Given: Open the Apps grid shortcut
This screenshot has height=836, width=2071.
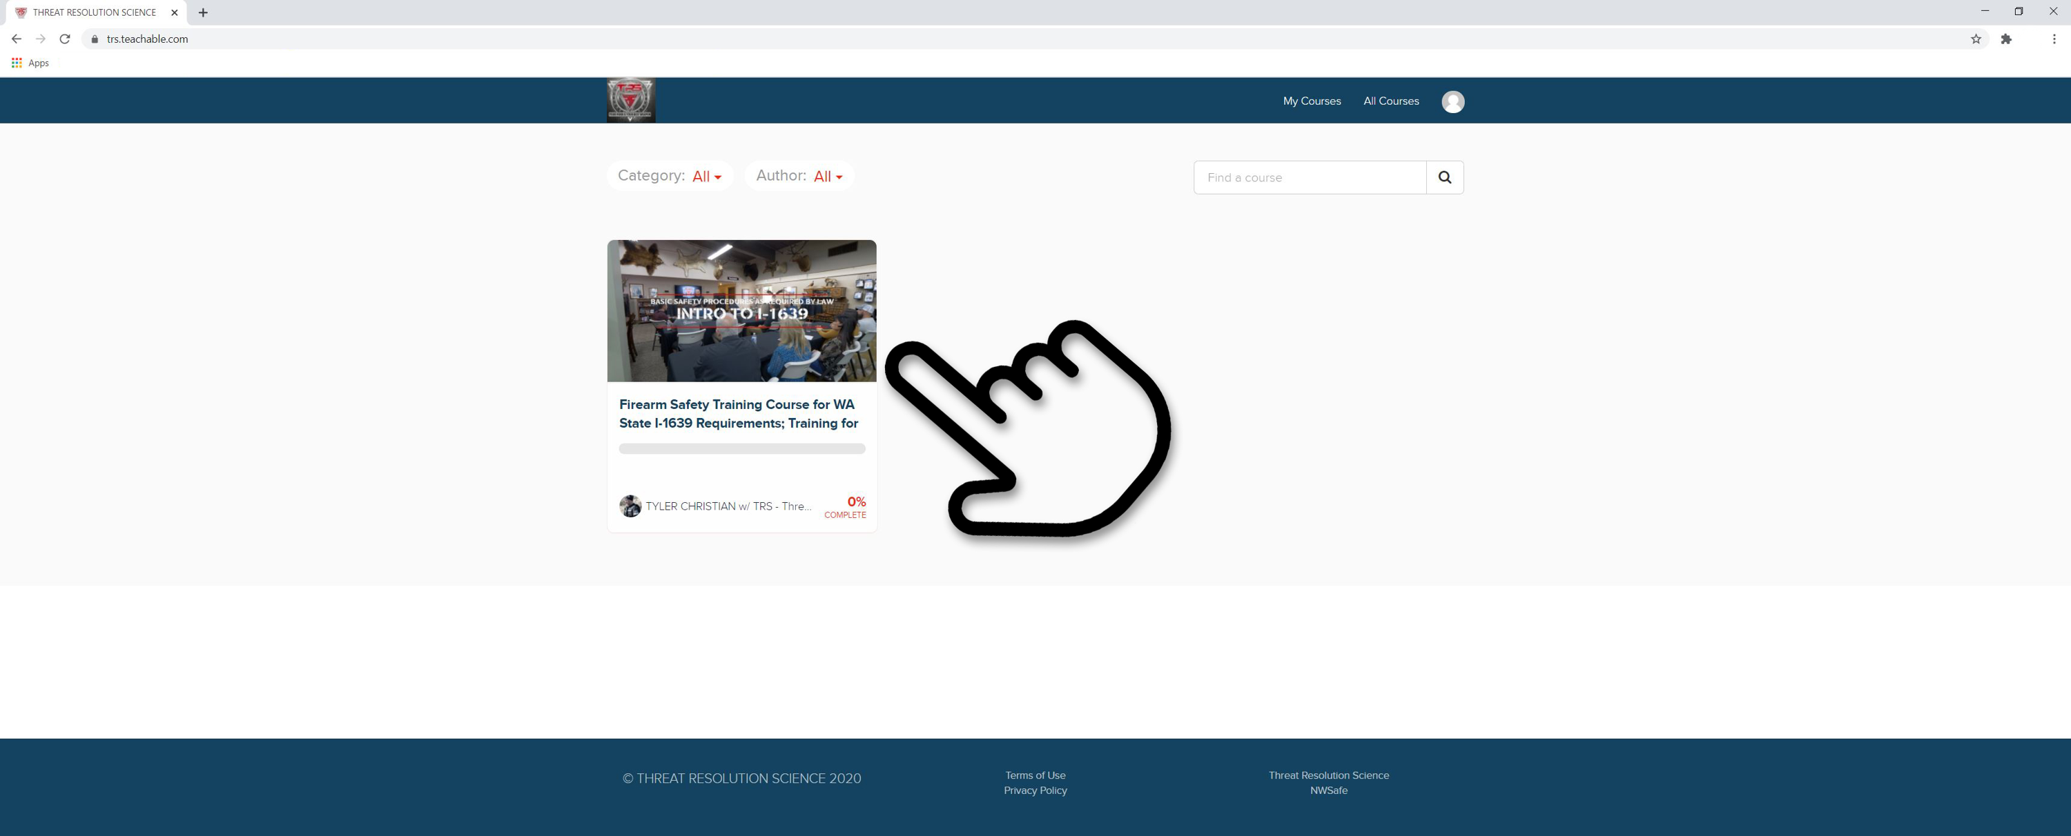Looking at the screenshot, I should 30,63.
